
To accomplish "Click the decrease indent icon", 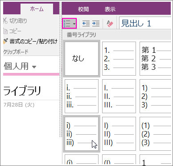I will coord(86,24).
